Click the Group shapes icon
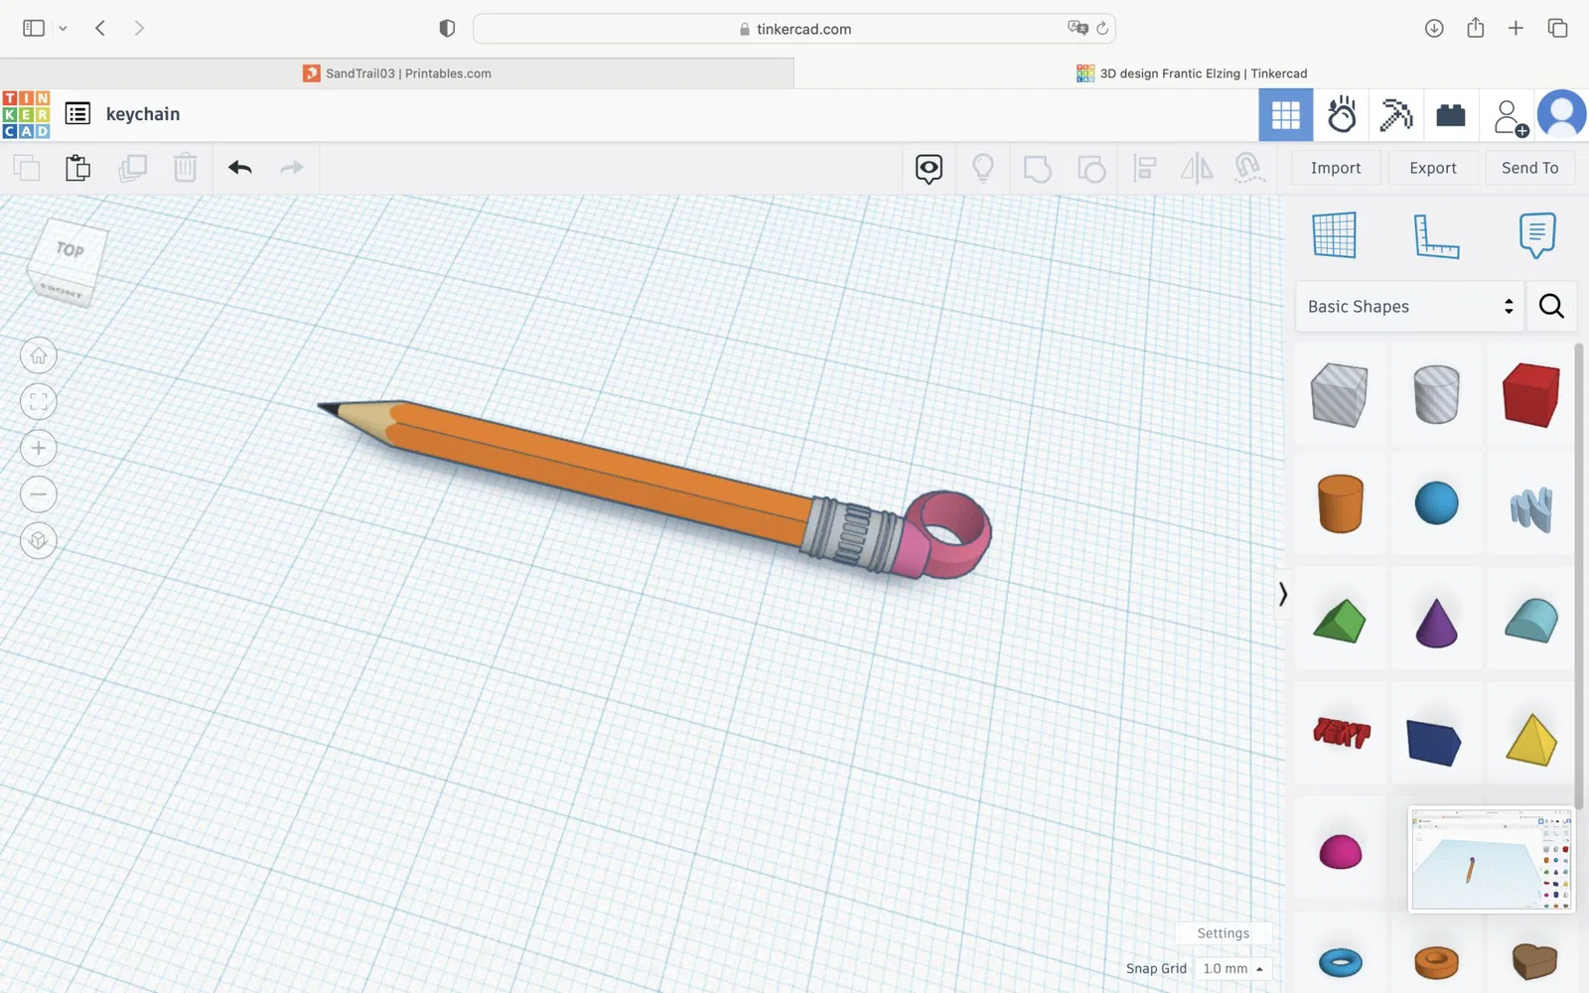The width and height of the screenshot is (1589, 993). 1037,169
